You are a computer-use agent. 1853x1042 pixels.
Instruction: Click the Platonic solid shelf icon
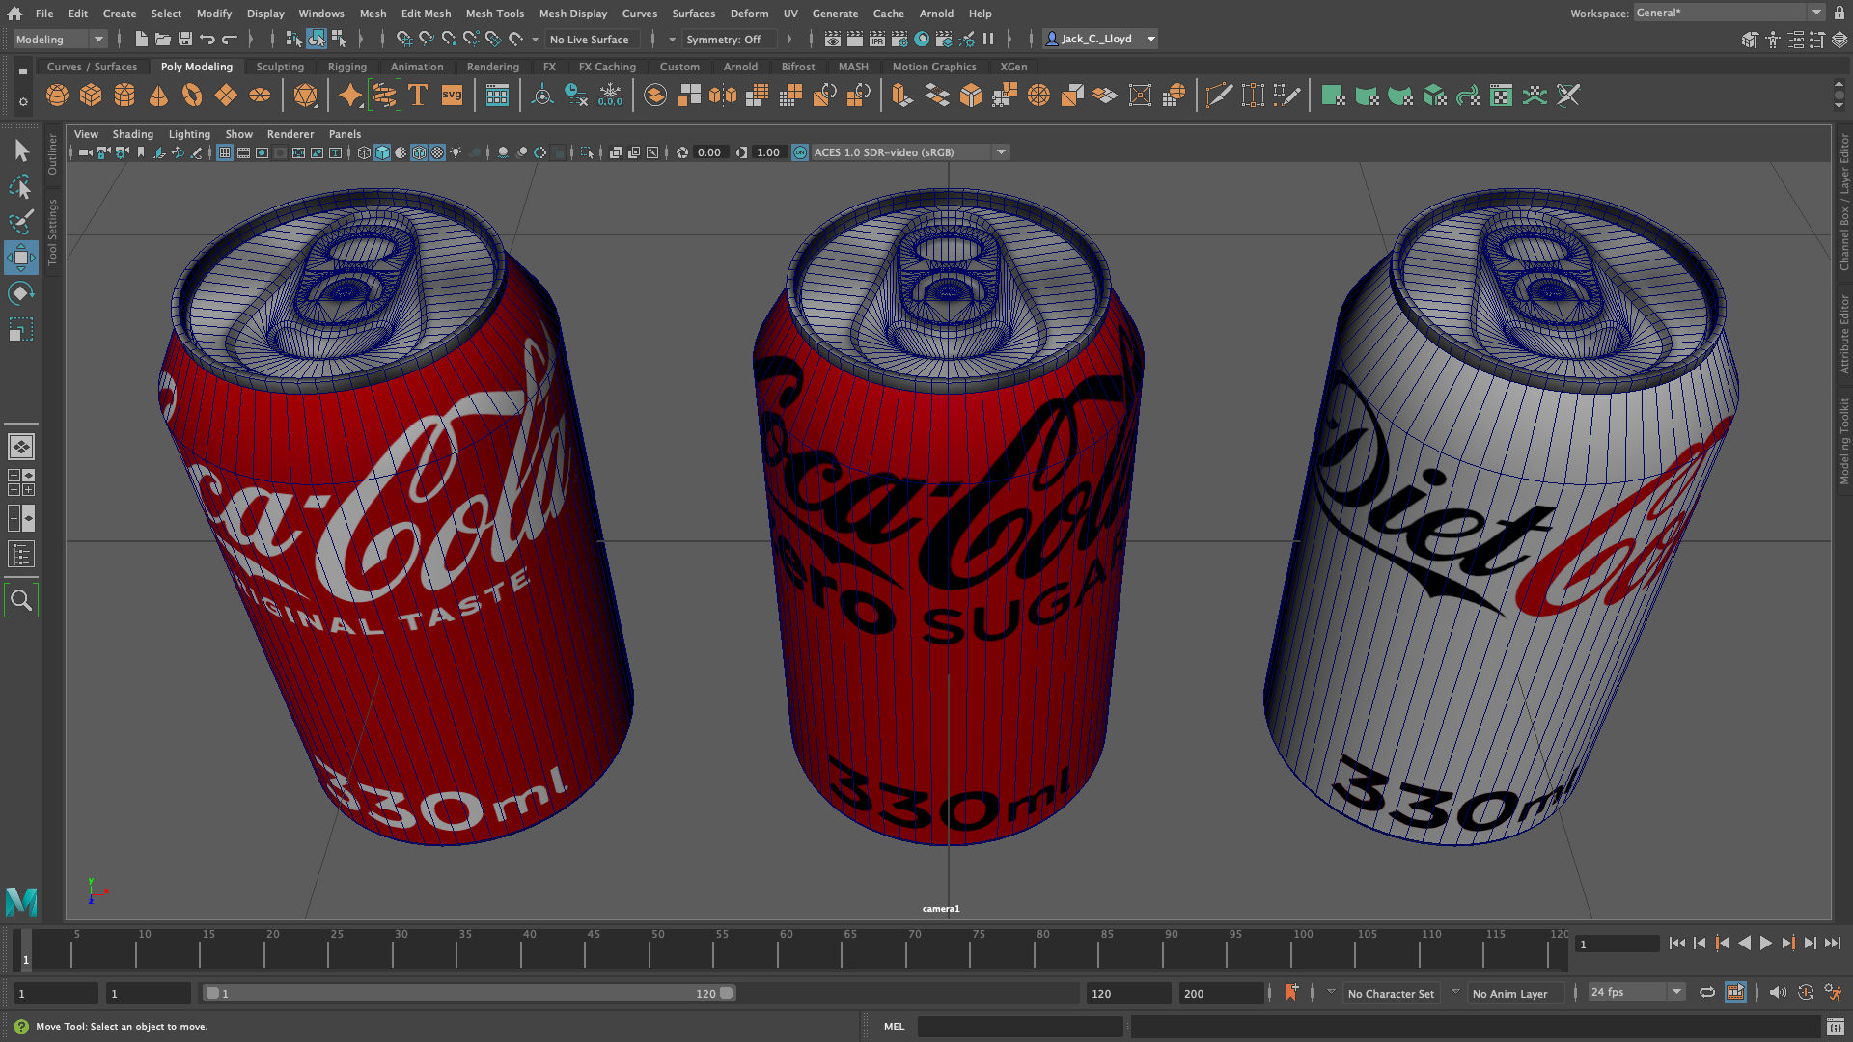pyautogui.click(x=305, y=96)
